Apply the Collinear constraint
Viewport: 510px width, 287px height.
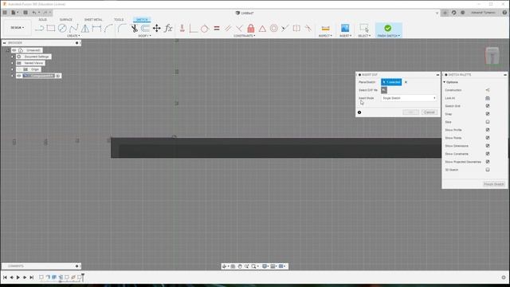285,29
